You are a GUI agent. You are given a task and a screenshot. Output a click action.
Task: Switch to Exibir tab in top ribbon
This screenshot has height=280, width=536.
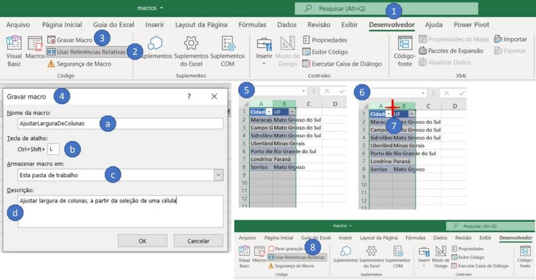pos(349,25)
